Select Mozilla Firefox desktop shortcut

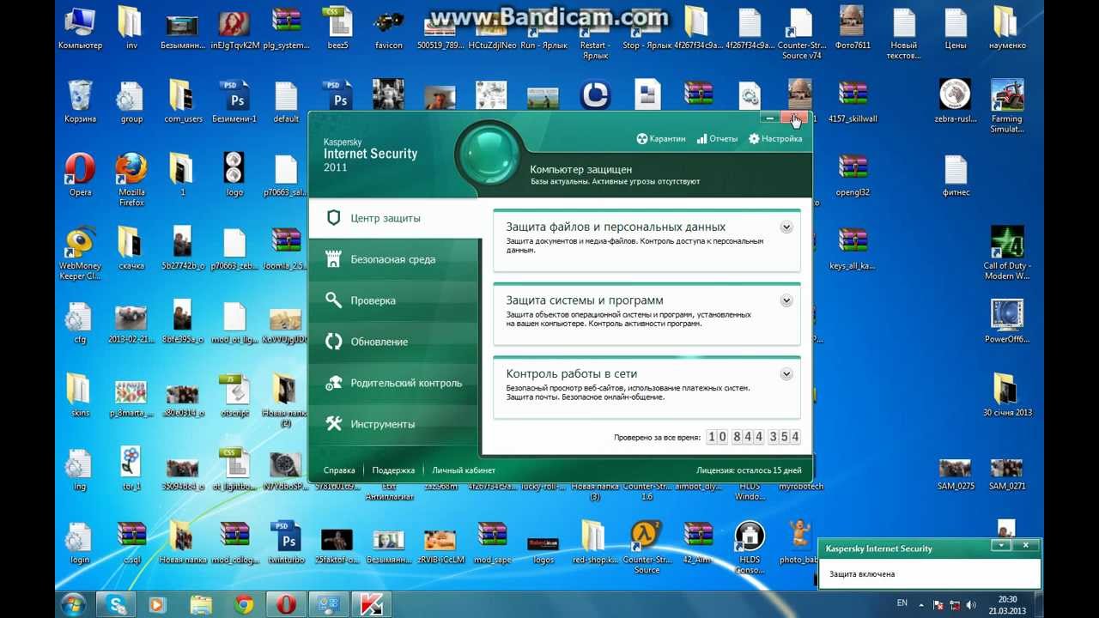(131, 179)
